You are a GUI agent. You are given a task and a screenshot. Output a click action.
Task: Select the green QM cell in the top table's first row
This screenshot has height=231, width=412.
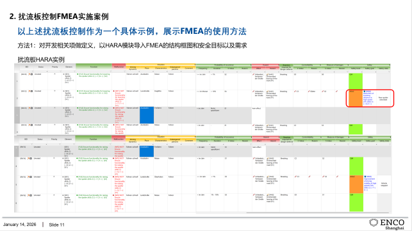356,81
